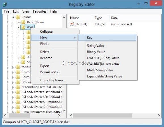Click tree pane scroll right arrow

59,115
